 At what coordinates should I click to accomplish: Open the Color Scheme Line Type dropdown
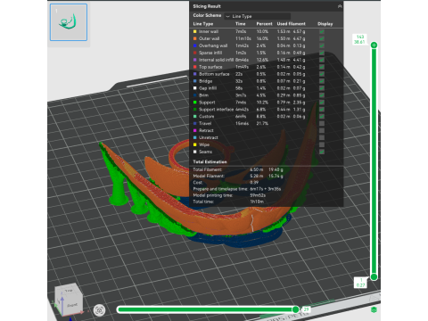pyautogui.click(x=258, y=16)
